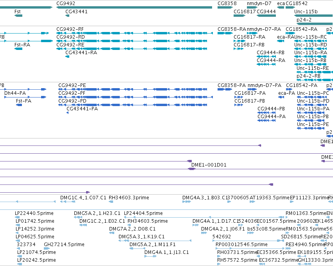Viewport: 333px width, 266px height.
Task: Select the CG43441-RA transcript label
Action: [x=81, y=53]
